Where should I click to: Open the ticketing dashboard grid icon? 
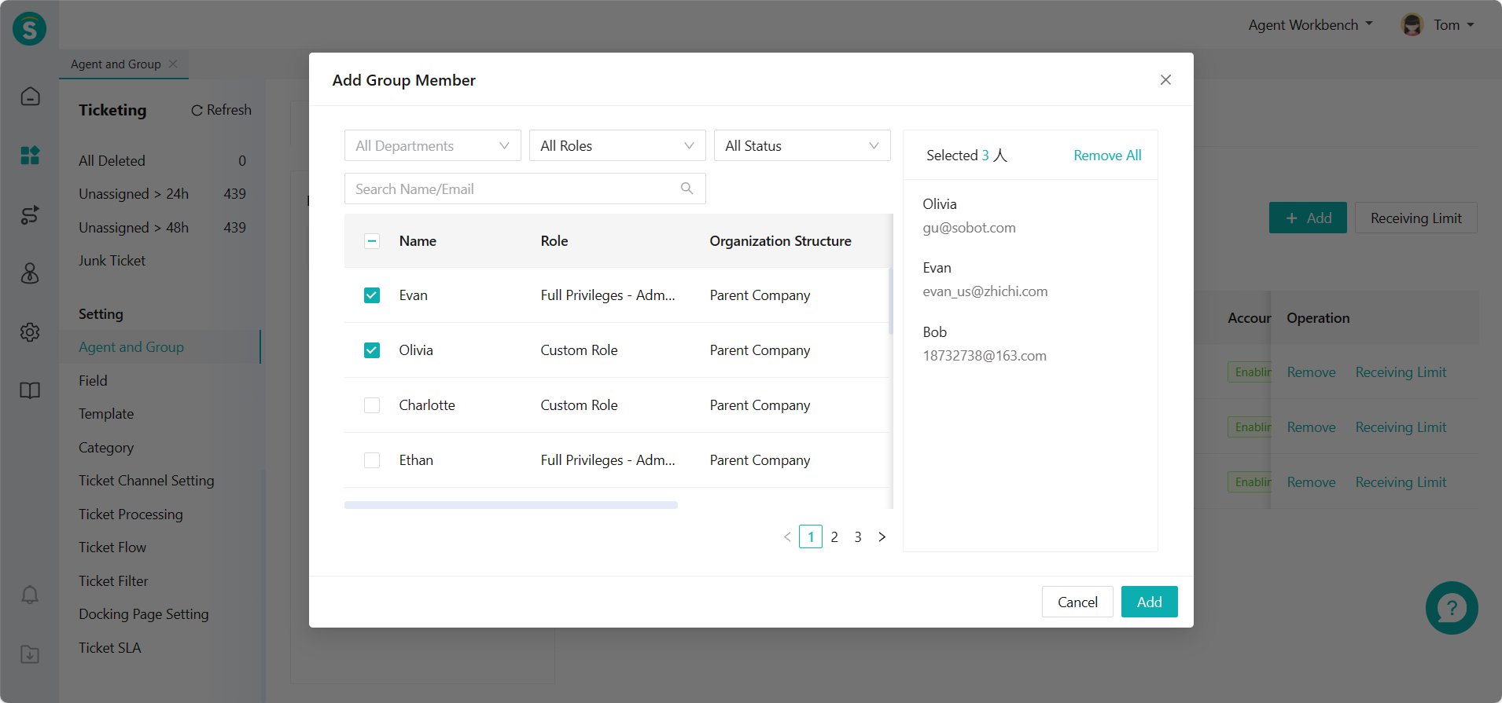[30, 156]
